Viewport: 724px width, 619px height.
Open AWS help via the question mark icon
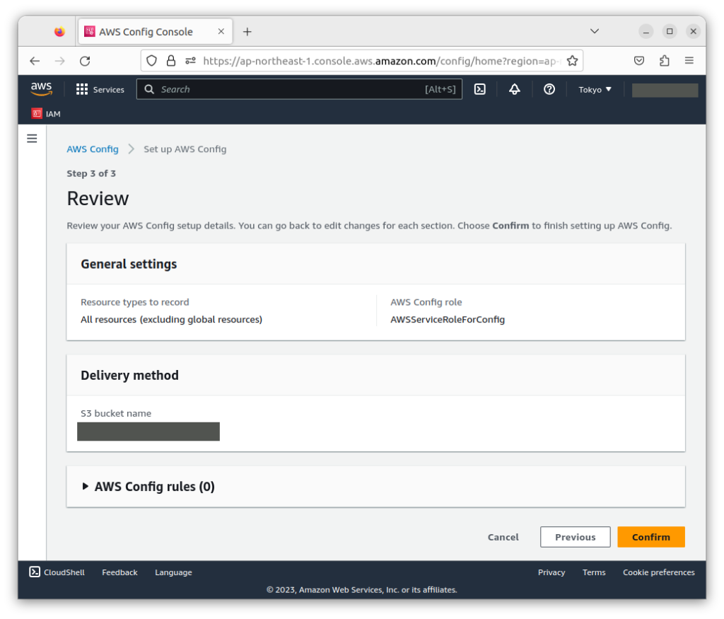[x=549, y=89]
